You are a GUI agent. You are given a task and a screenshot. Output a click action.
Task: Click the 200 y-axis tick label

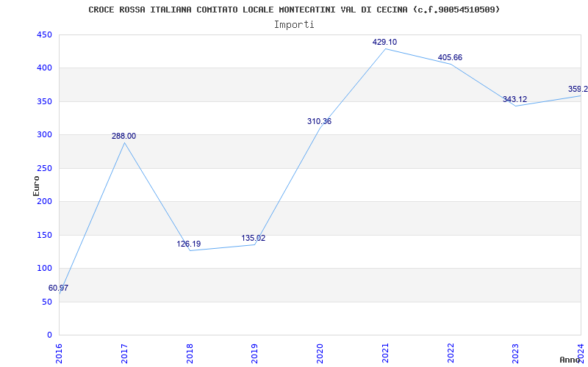[x=44, y=201]
